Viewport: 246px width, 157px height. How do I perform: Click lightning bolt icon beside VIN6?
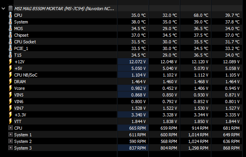(10, 102)
